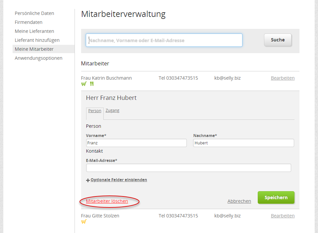Expand 'Optionale Felder einblenden' section

click(x=118, y=180)
